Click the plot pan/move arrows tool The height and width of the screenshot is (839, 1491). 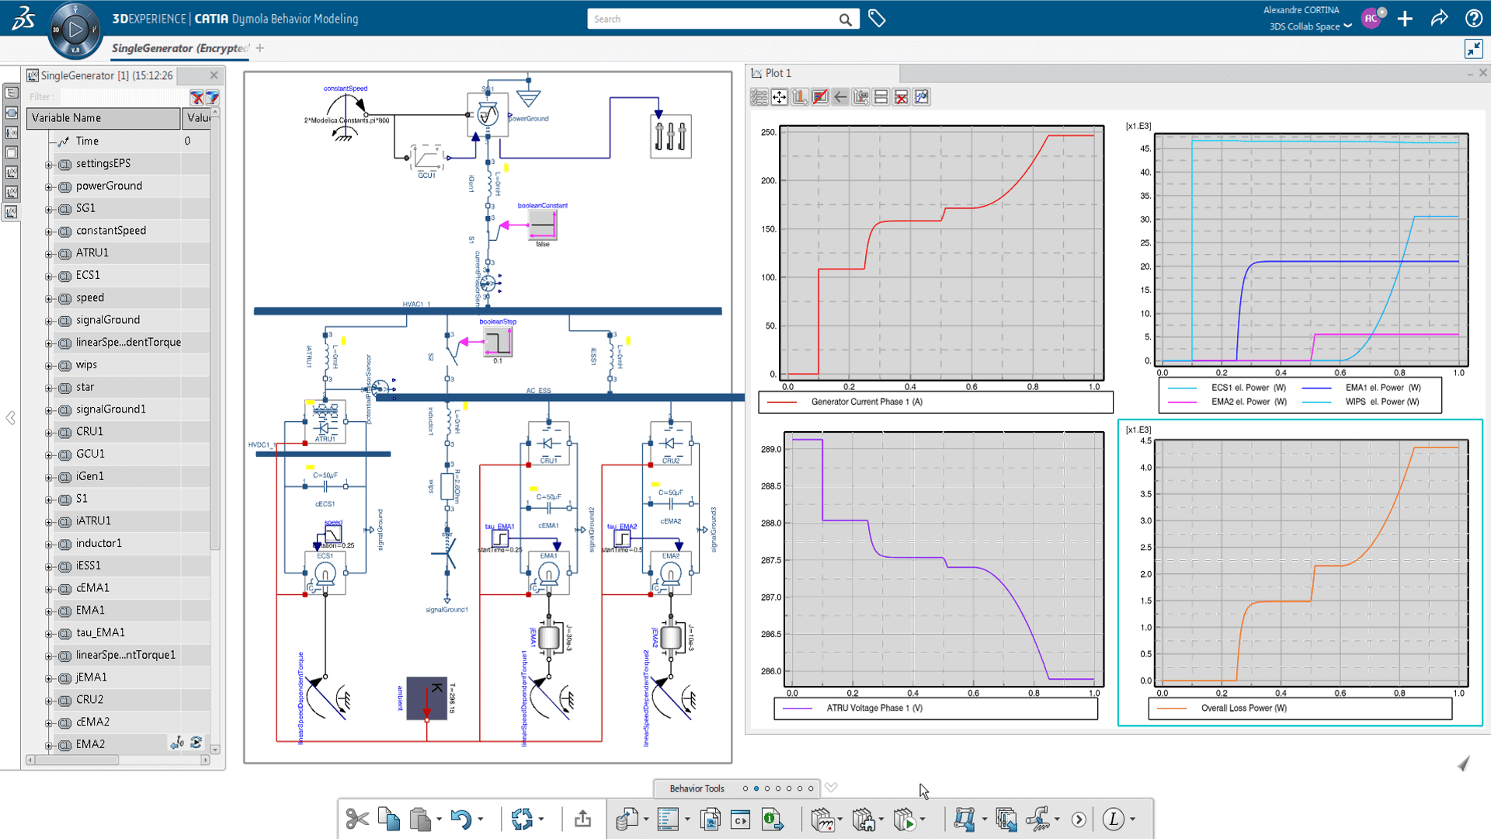pos(780,97)
